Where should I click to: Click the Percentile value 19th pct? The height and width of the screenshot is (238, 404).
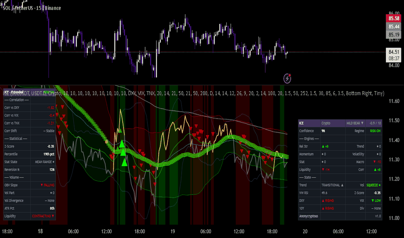pyautogui.click(x=49, y=154)
